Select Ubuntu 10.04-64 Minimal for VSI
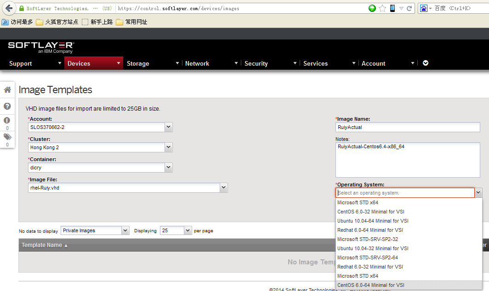The image size is (489, 291). point(409,221)
